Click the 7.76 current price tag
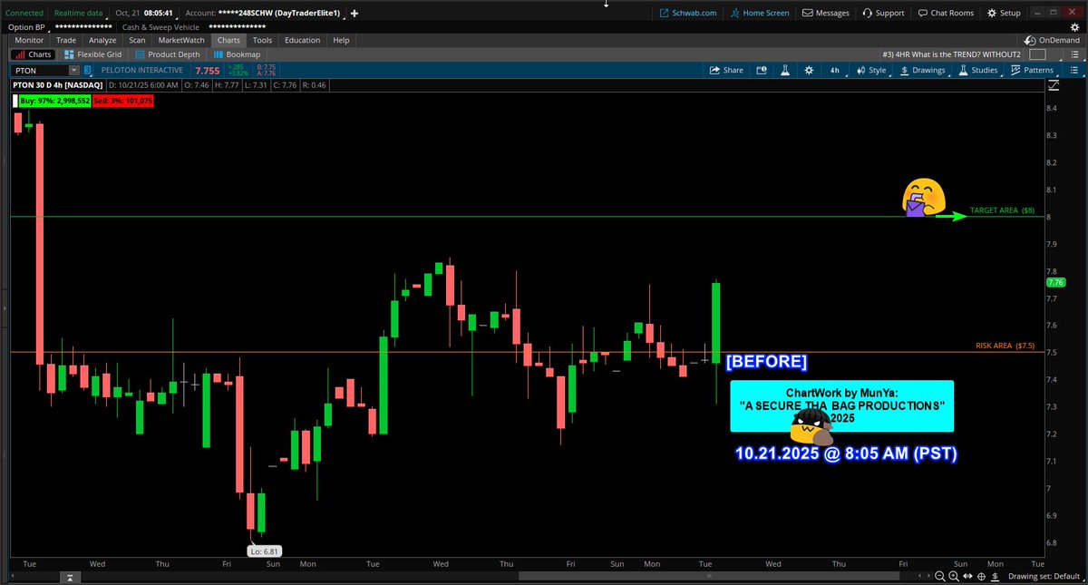The height and width of the screenshot is (585, 1088). [x=1055, y=282]
